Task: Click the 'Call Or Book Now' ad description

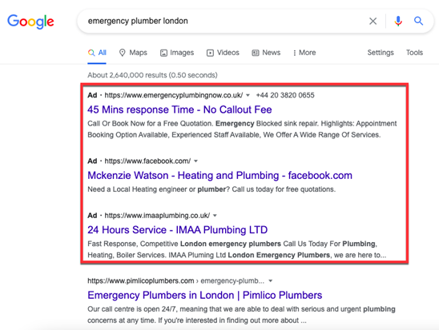Action: 242,129
